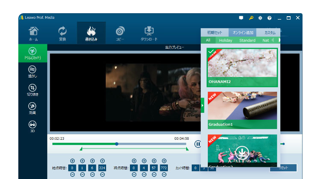317x179 pixels.
Task: Increase end time seconds value
Action: tap(154, 161)
